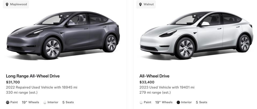This screenshot has height=109, width=257.
Task: Click the Walnut location pin icon
Action: 140,4
